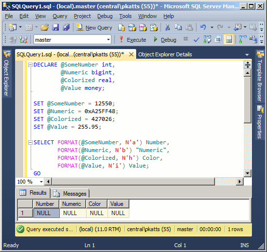
Task: Click the Open File folder icon
Action: tap(45, 27)
